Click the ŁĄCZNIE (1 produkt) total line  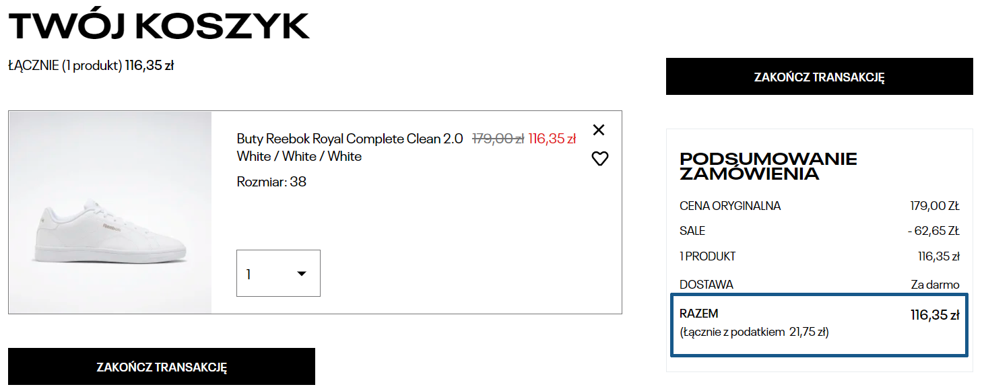(x=91, y=66)
